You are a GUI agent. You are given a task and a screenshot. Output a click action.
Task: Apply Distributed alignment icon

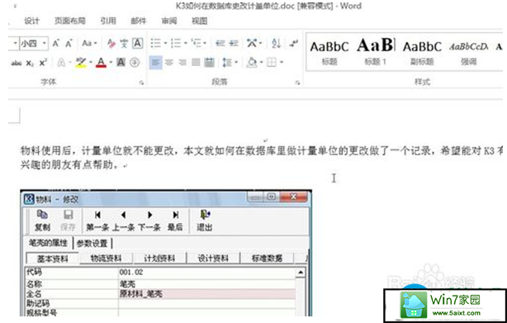209,62
